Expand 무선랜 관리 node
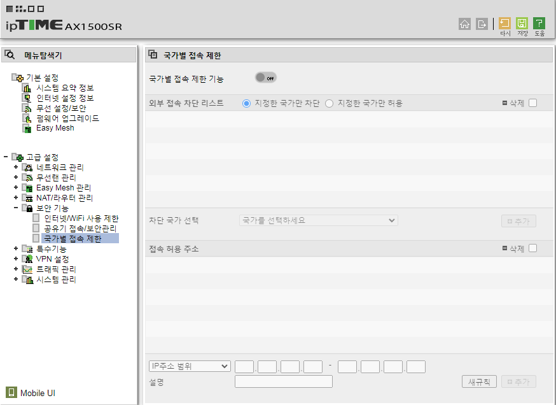 (16, 177)
